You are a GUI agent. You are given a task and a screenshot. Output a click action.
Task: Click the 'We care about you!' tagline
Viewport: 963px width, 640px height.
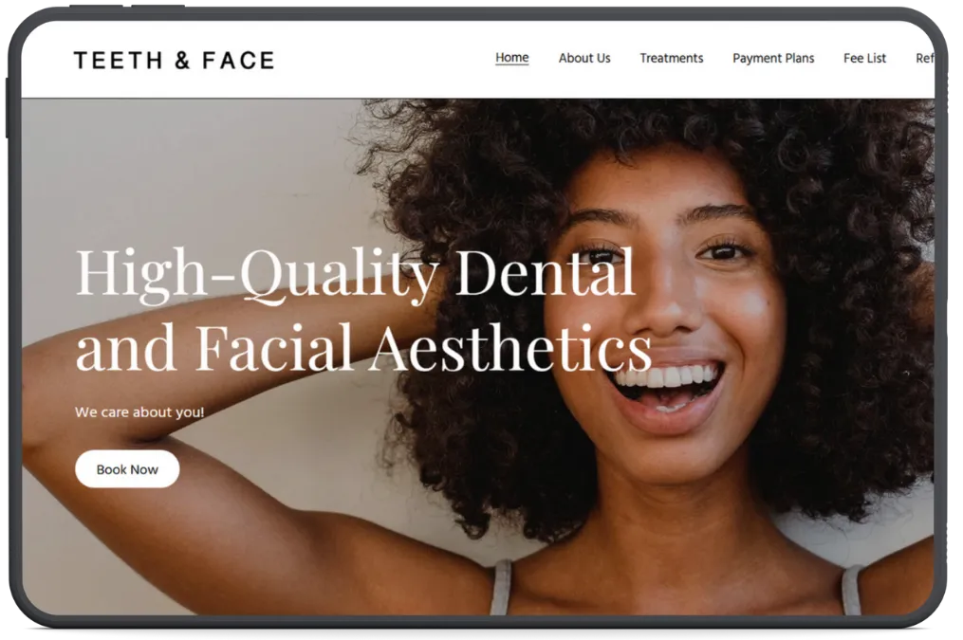pos(139,411)
